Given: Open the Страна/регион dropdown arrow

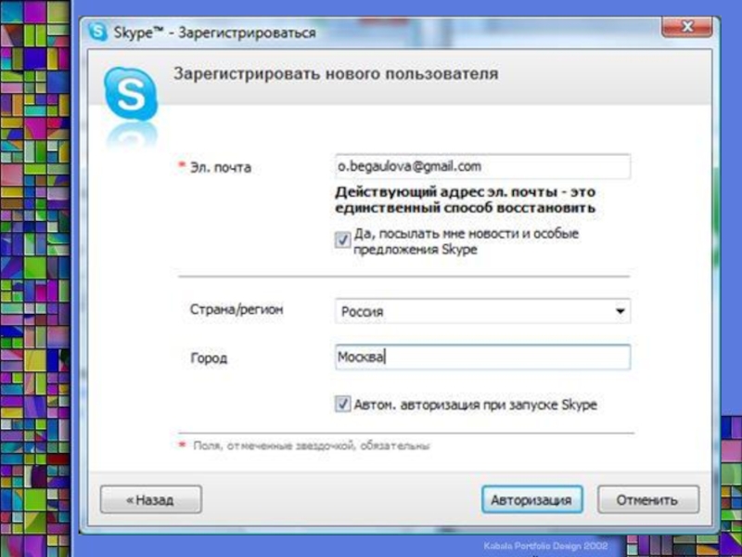Looking at the screenshot, I should click(x=620, y=311).
